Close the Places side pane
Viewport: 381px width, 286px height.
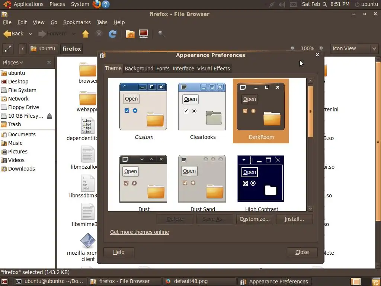coord(49,63)
